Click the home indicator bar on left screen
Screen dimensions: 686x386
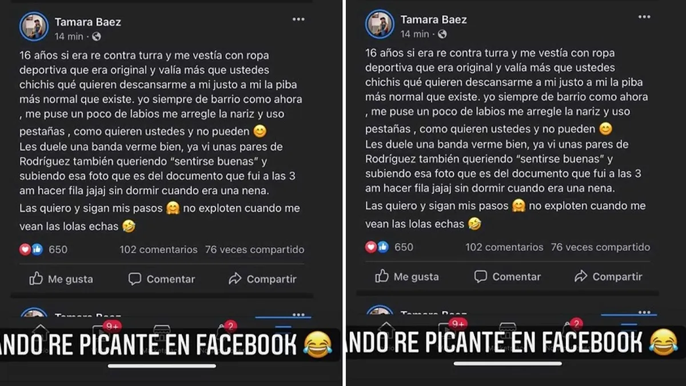(x=162, y=365)
